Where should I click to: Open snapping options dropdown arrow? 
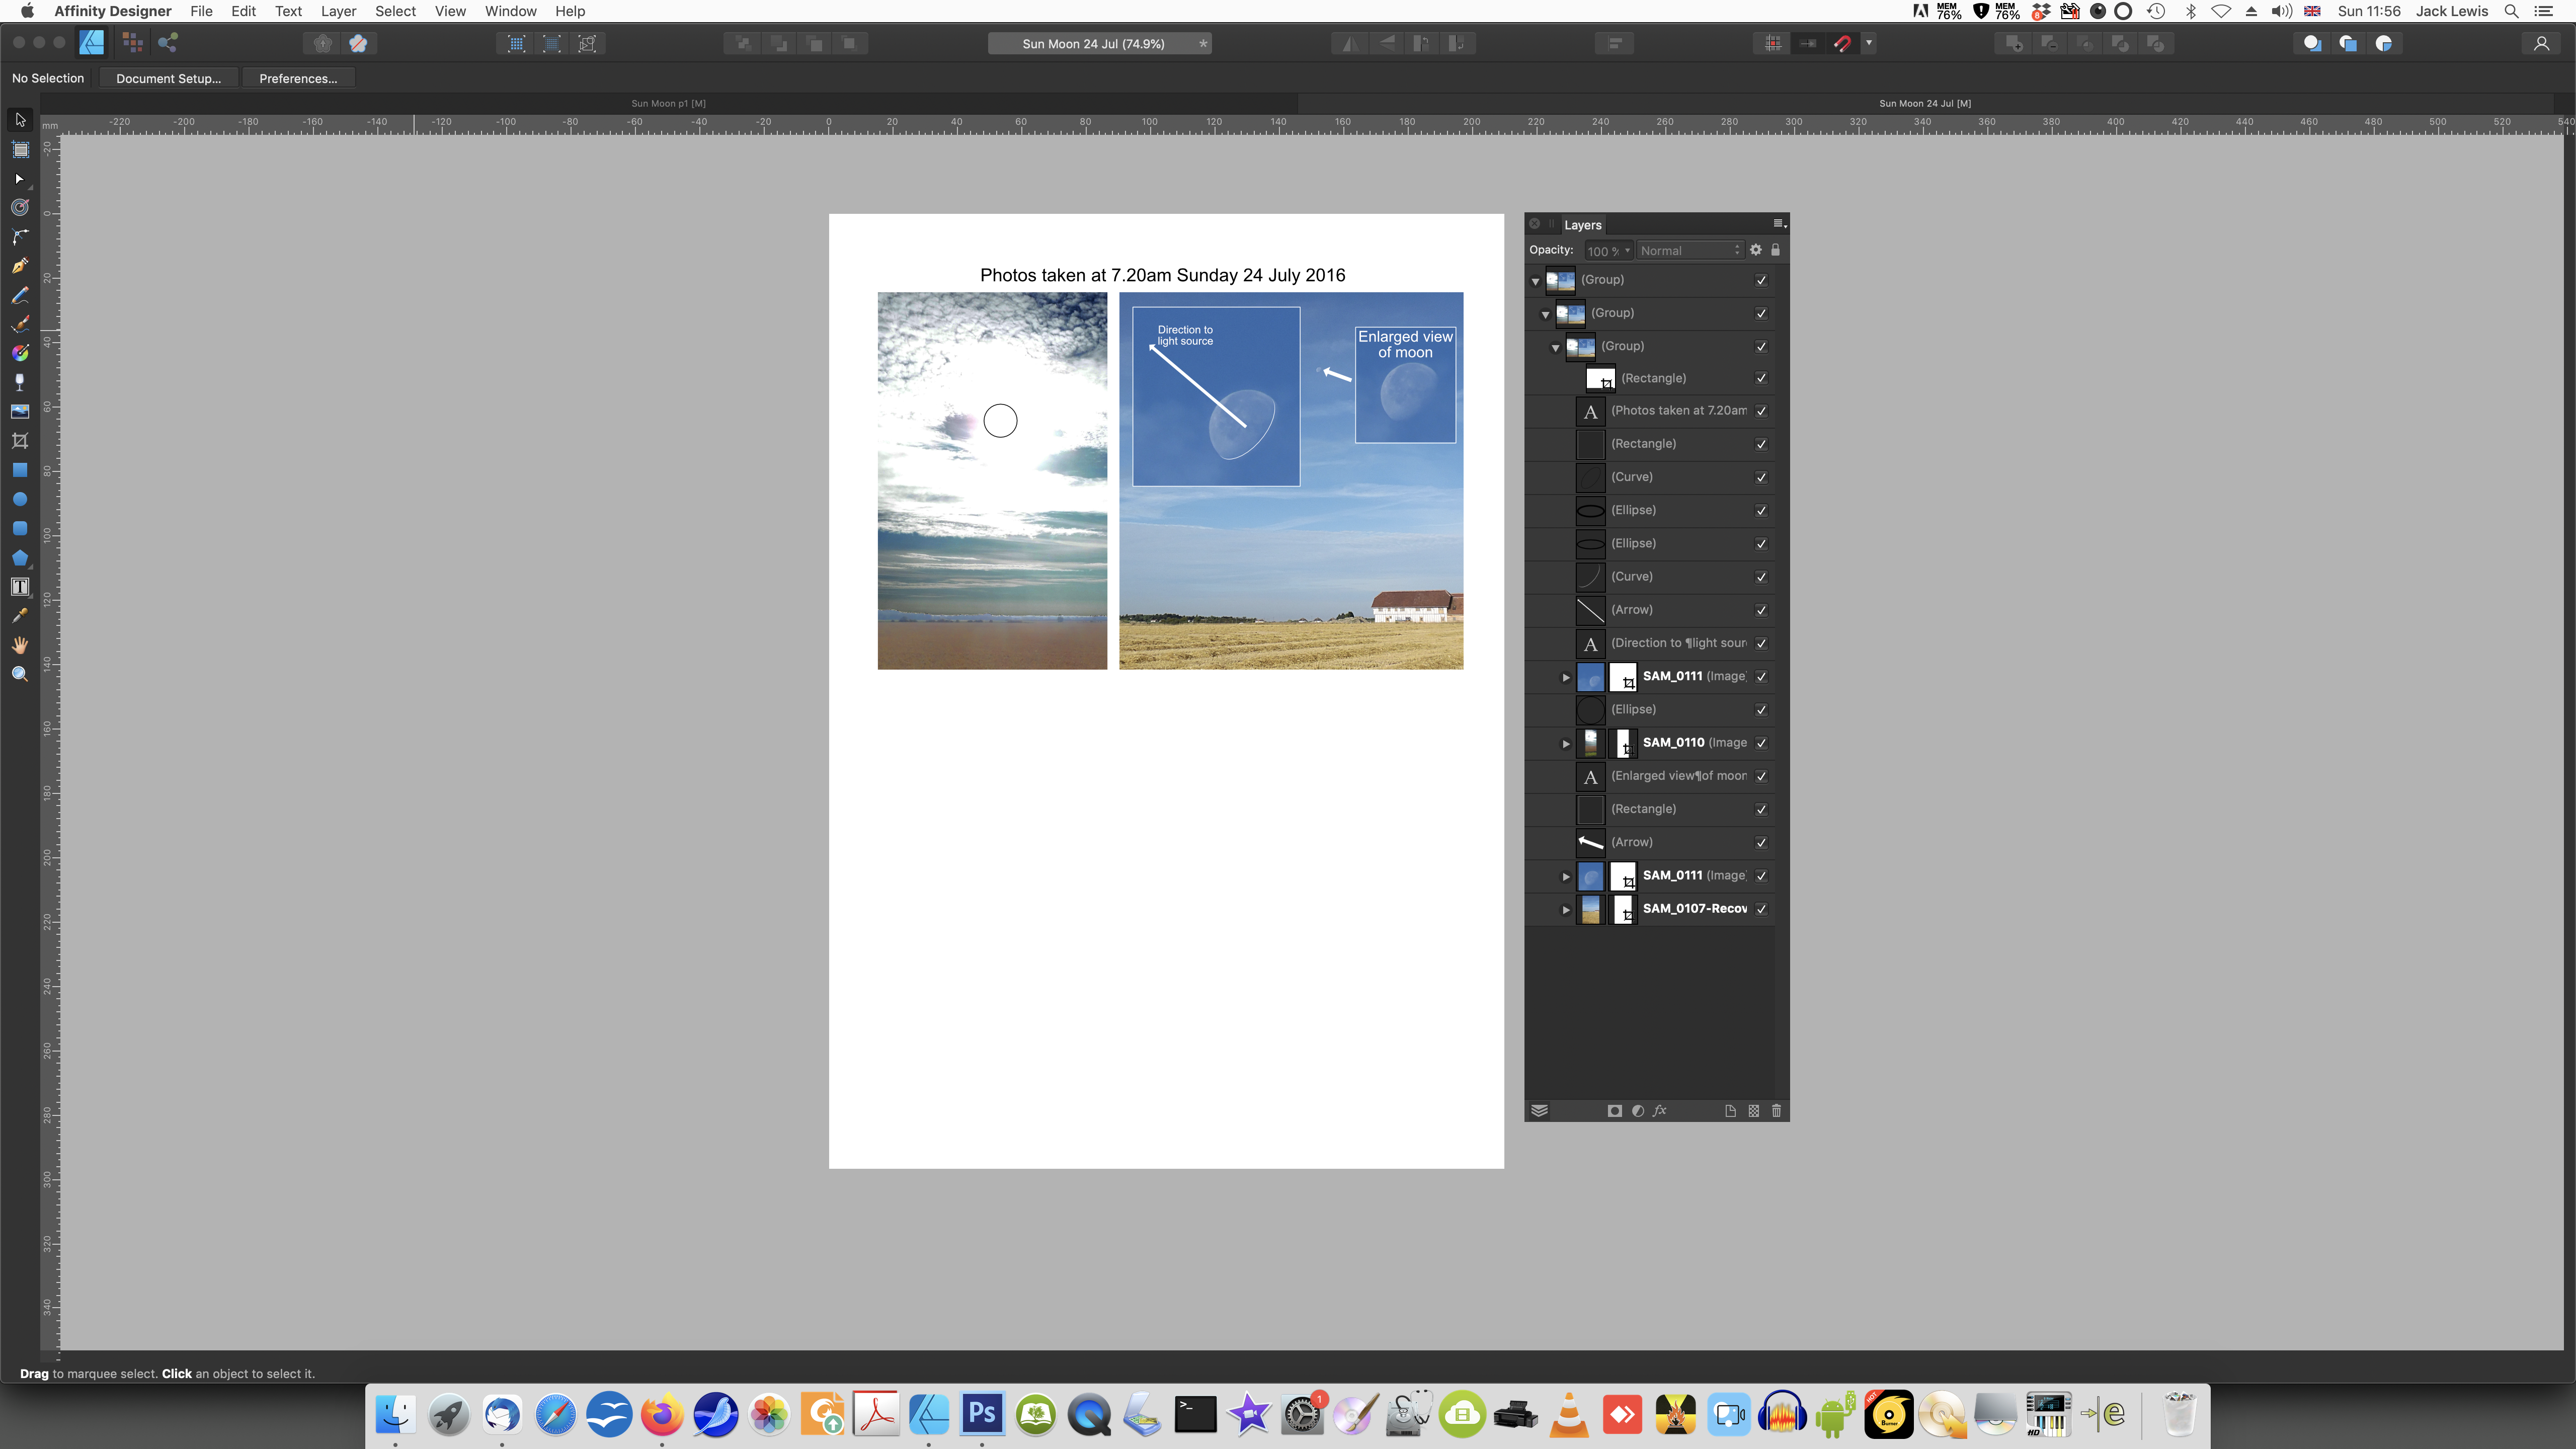click(1868, 43)
